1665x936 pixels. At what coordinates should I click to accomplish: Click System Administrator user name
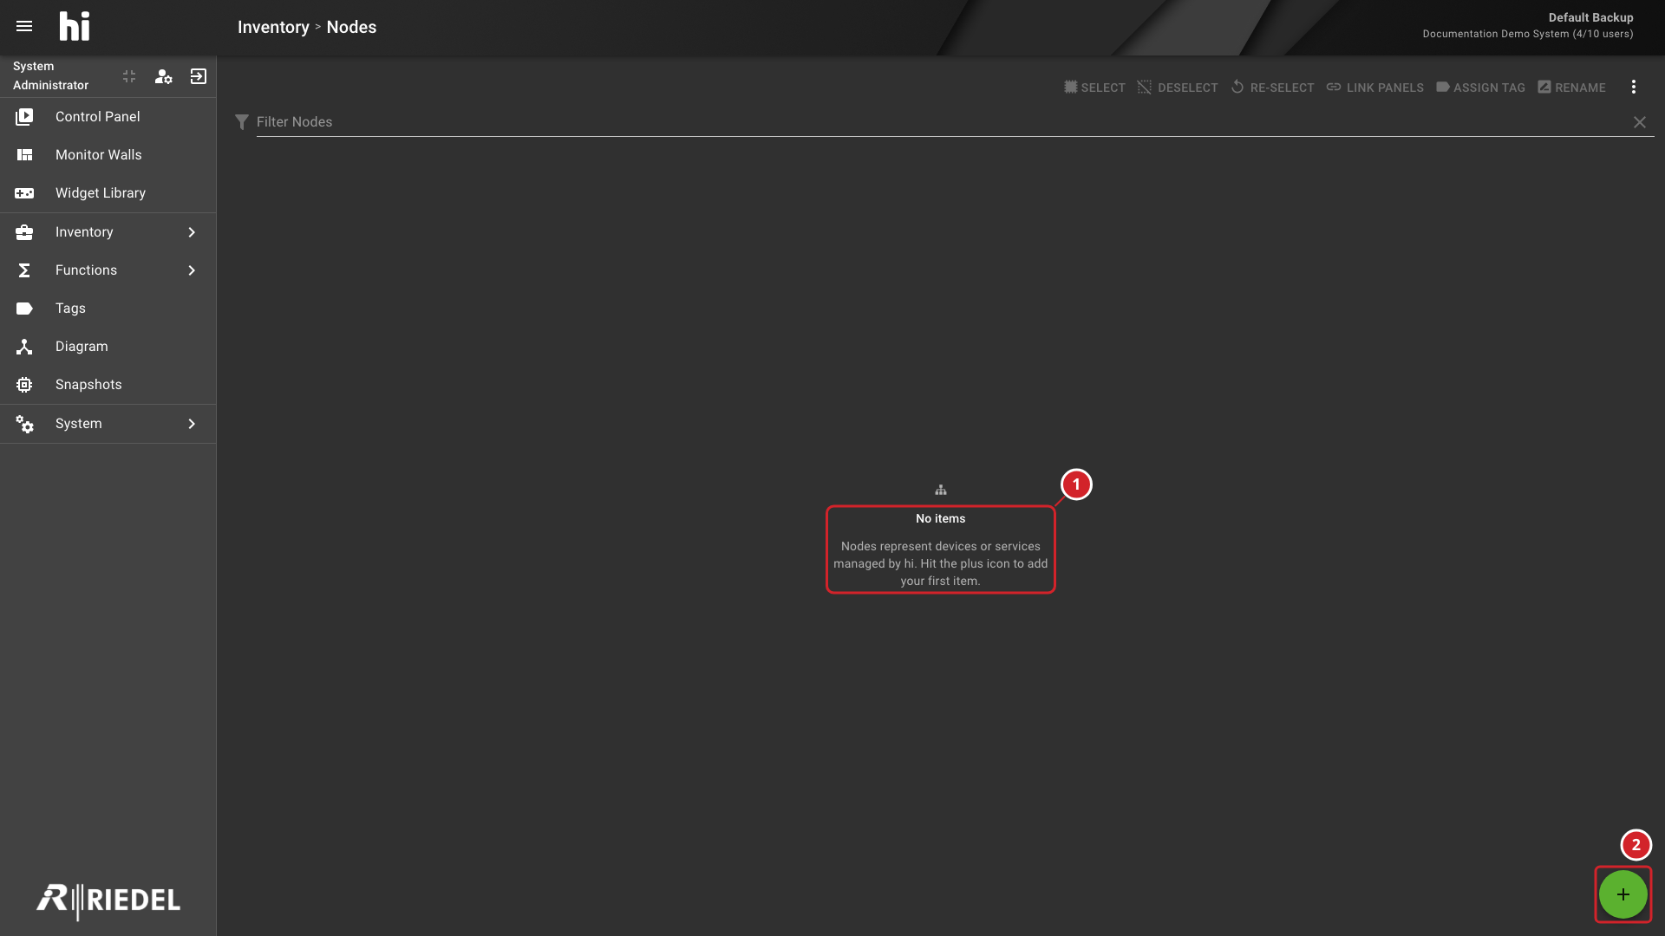click(50, 75)
